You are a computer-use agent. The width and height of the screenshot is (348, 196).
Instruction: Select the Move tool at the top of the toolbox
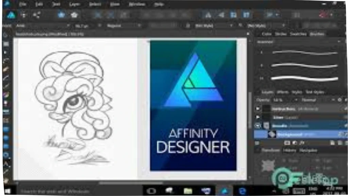[4, 34]
